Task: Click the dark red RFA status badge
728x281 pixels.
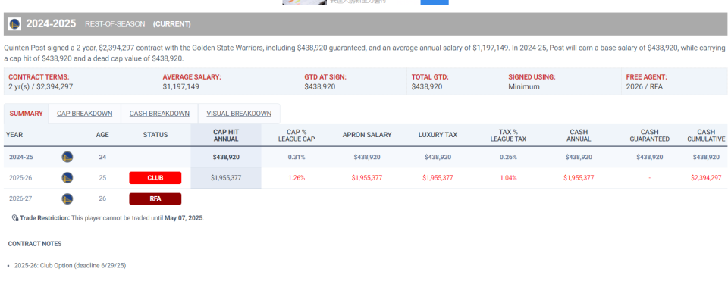Action: [155, 199]
